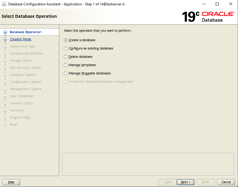Click the 'Database Identification' step
The image size is (238, 187).
(x=26, y=53)
